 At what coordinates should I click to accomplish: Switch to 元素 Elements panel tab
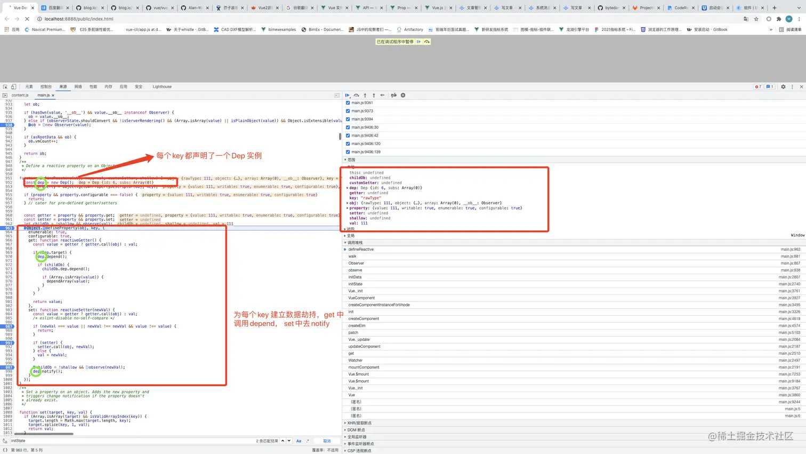click(x=29, y=86)
